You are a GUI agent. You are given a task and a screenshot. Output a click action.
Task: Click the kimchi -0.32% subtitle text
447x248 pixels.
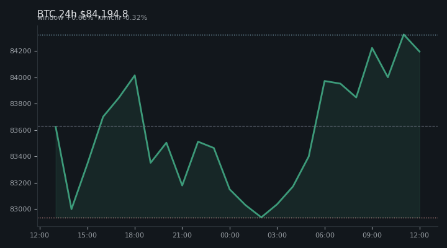tap(122, 17)
